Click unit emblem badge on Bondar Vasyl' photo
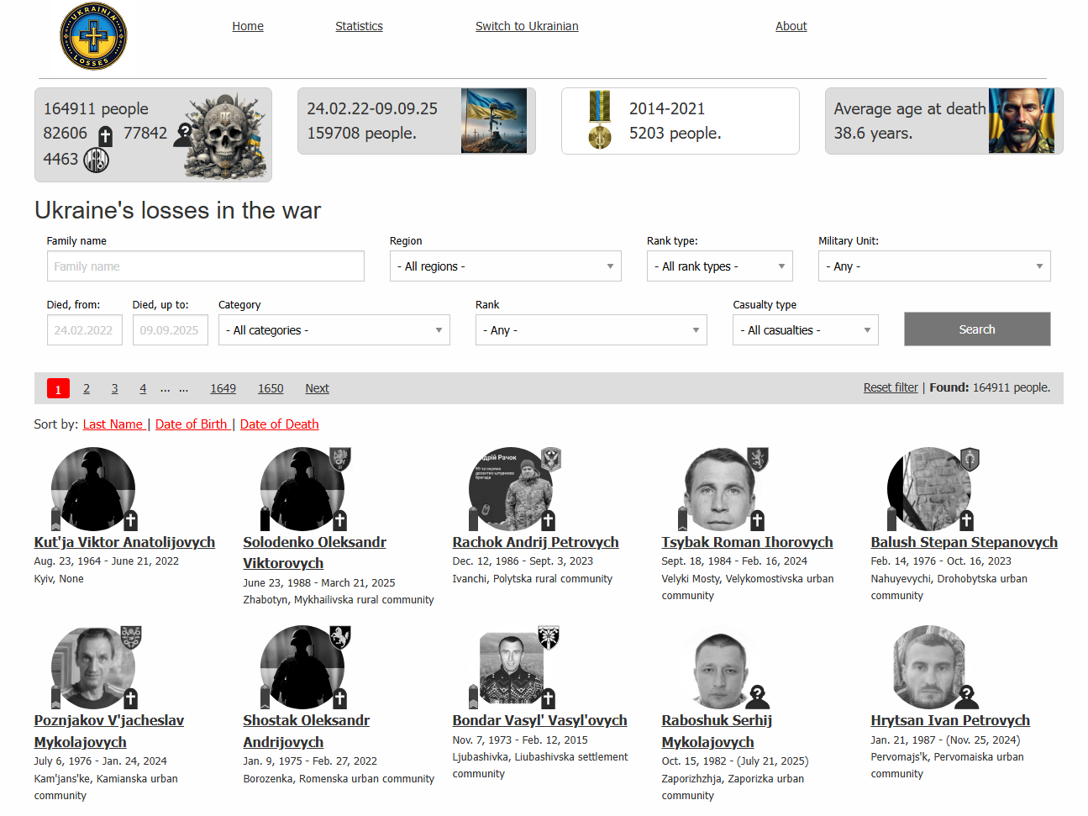The width and height of the screenshot is (1088, 816). point(549,638)
